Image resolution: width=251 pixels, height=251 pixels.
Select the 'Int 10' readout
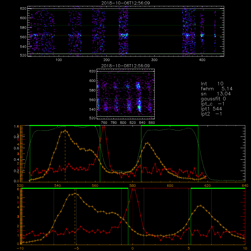point(212,84)
